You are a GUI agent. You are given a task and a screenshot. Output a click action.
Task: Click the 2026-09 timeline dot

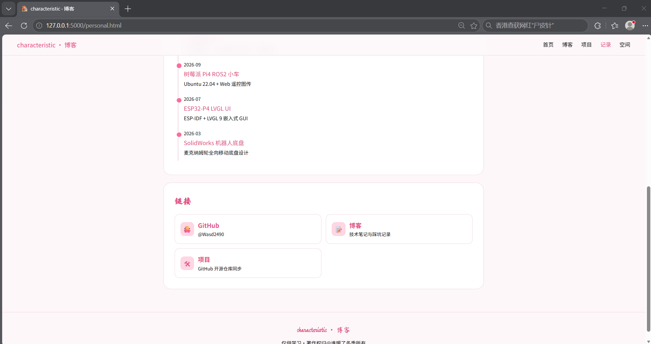click(179, 66)
